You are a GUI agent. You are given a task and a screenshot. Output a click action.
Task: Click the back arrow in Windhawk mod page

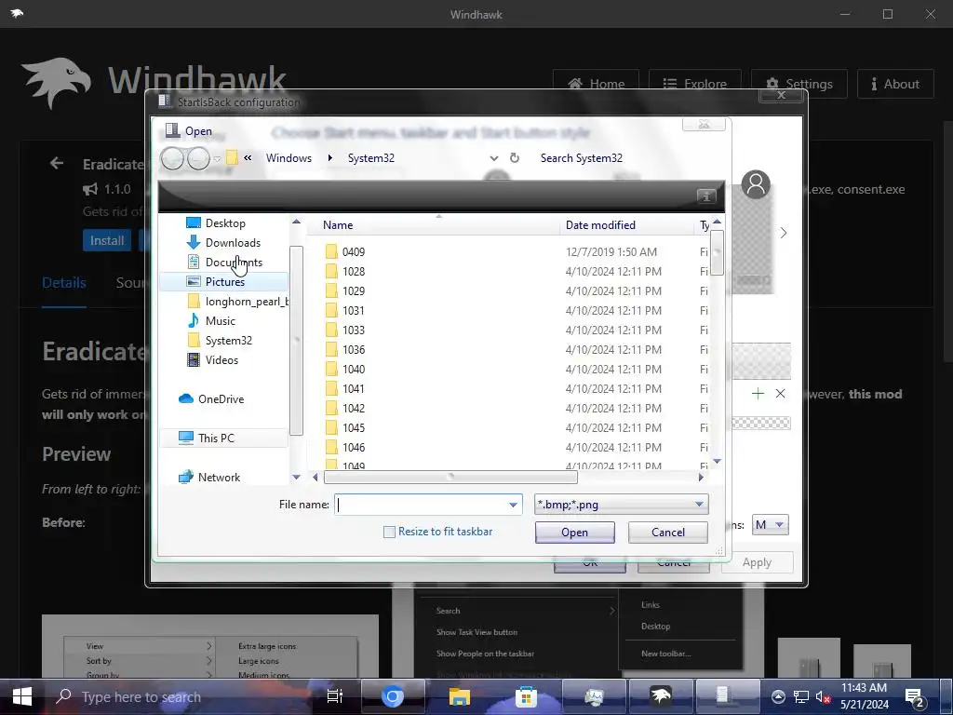tap(57, 163)
